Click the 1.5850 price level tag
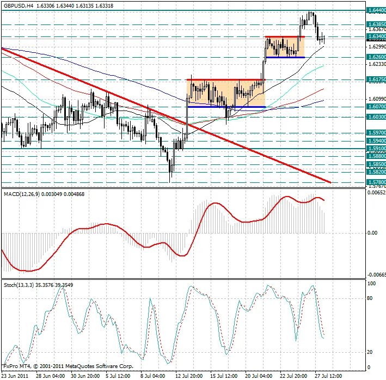Screen dimensions: 386x380 tap(376, 164)
